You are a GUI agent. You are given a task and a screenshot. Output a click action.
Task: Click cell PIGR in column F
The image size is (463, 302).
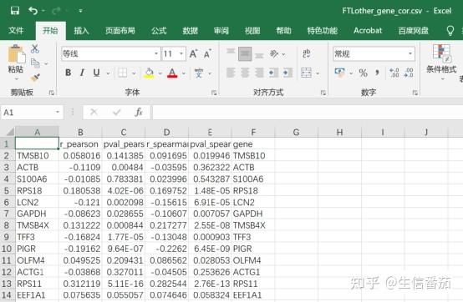click(253, 249)
